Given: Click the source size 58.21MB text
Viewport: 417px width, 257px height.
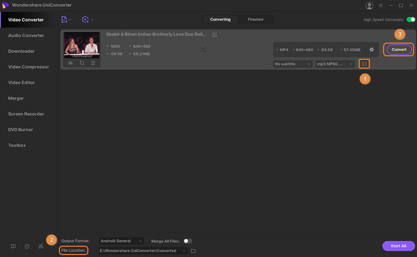Looking at the screenshot, I should point(141,54).
